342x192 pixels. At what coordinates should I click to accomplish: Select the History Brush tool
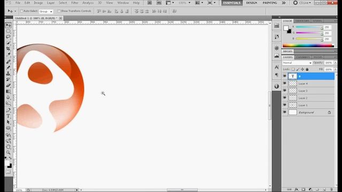pyautogui.click(x=9, y=79)
